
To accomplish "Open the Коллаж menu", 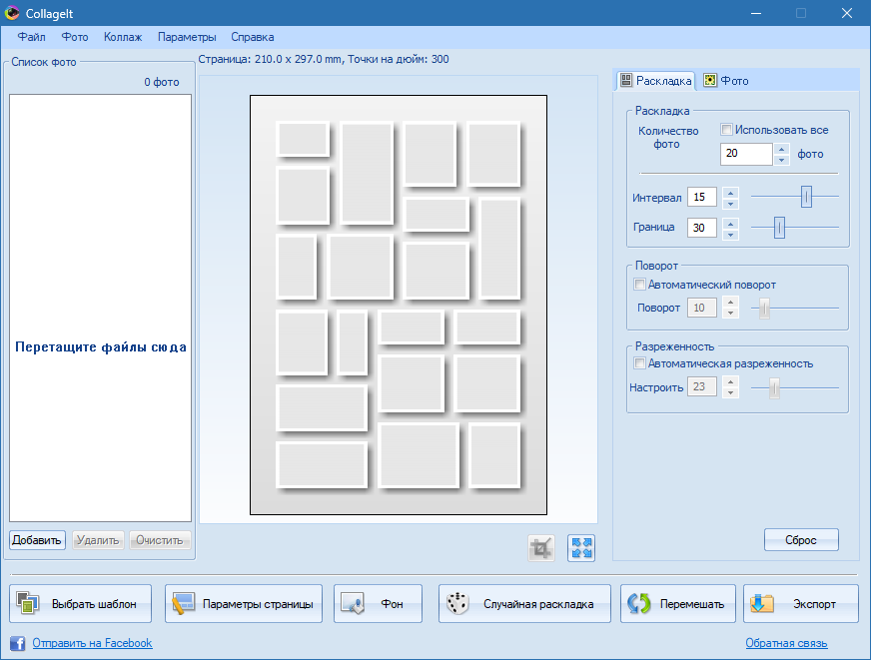I will click(123, 37).
